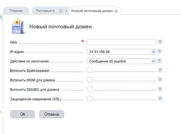Viewport: 181px width, 134px height.
Task: Open the Почтовые я... tab
Action: (47, 11)
